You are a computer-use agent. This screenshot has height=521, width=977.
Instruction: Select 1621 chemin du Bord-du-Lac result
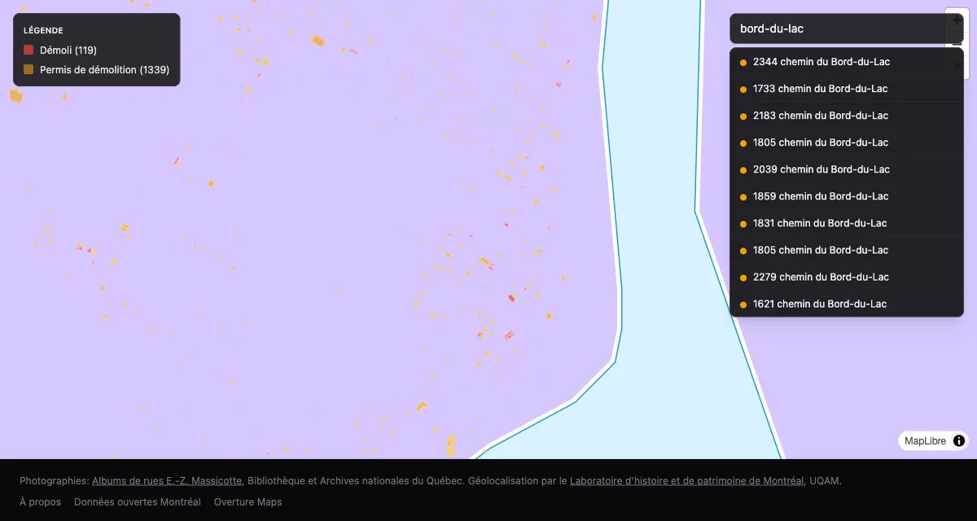tap(847, 304)
